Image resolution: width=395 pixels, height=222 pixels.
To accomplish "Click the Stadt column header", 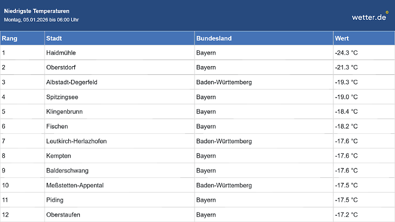I will pyautogui.click(x=54, y=39).
